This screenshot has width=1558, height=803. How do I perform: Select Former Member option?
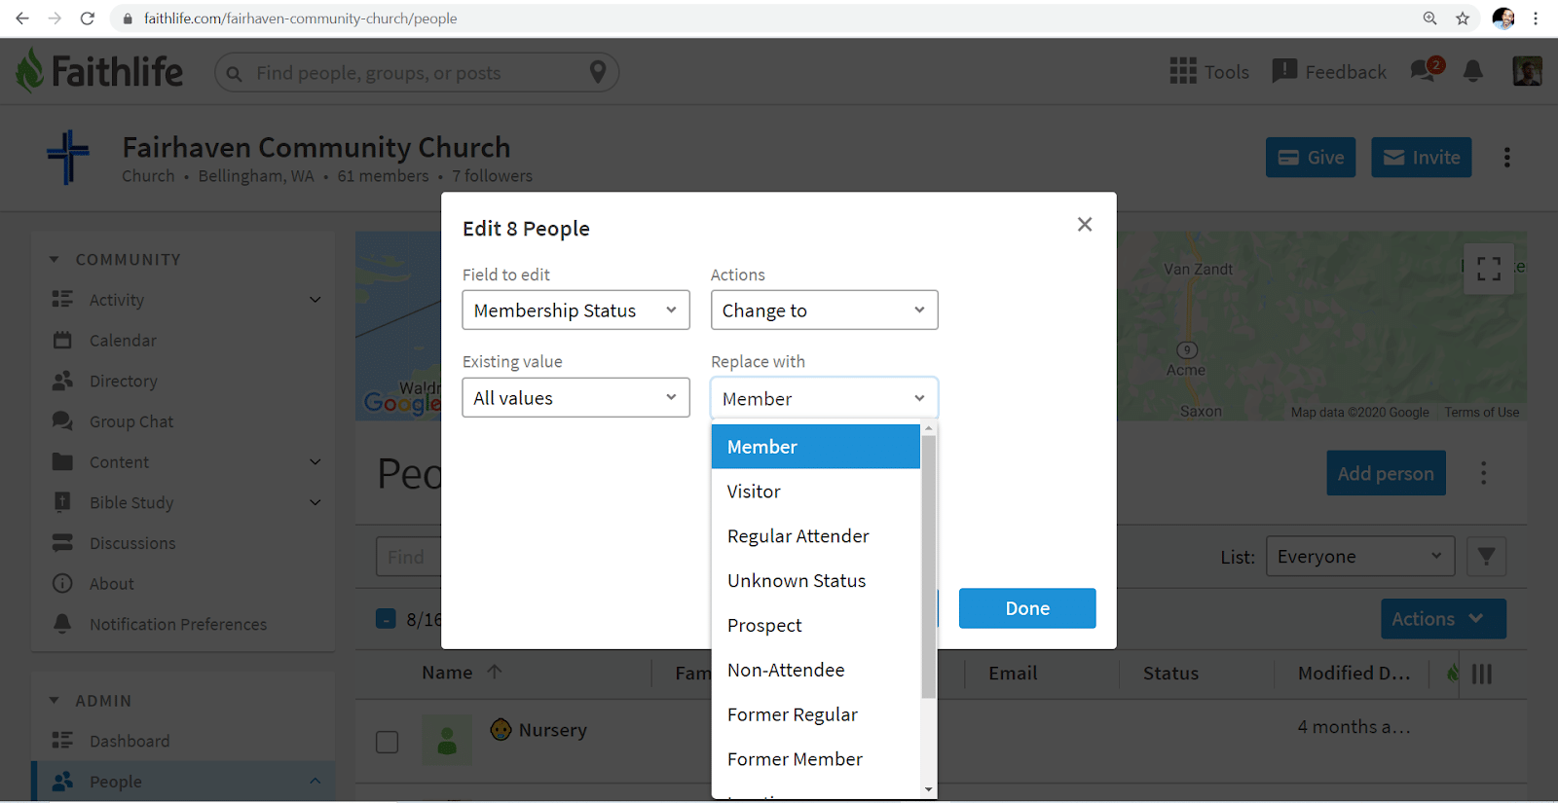[x=816, y=759]
